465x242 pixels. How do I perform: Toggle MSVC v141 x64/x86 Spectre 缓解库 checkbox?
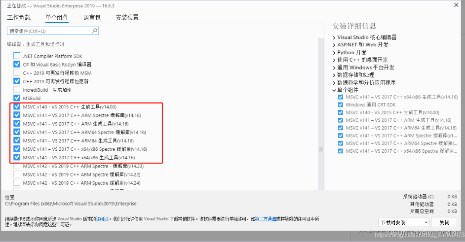[17, 149]
